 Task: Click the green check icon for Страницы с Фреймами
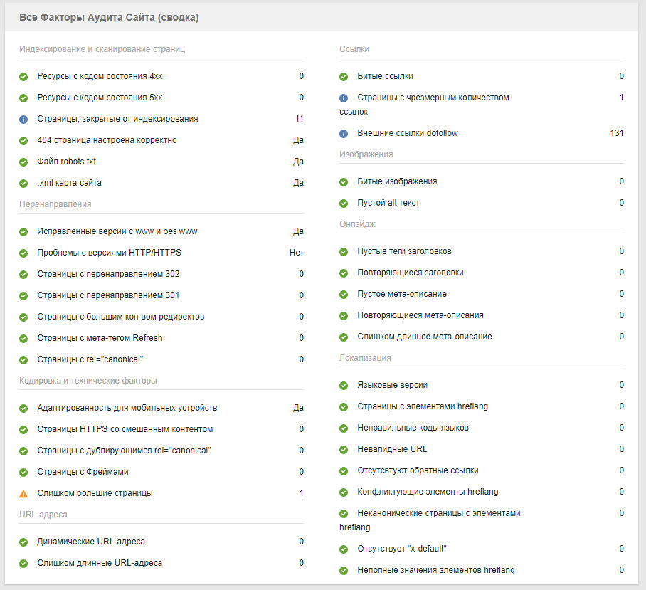click(x=23, y=472)
